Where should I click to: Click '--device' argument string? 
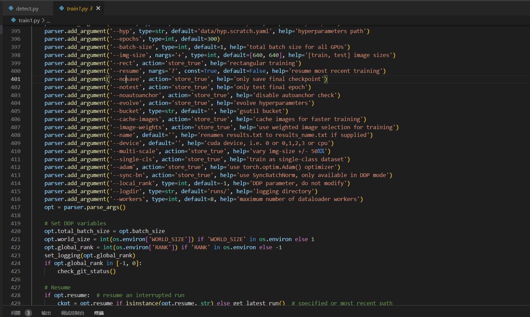click(x=126, y=143)
